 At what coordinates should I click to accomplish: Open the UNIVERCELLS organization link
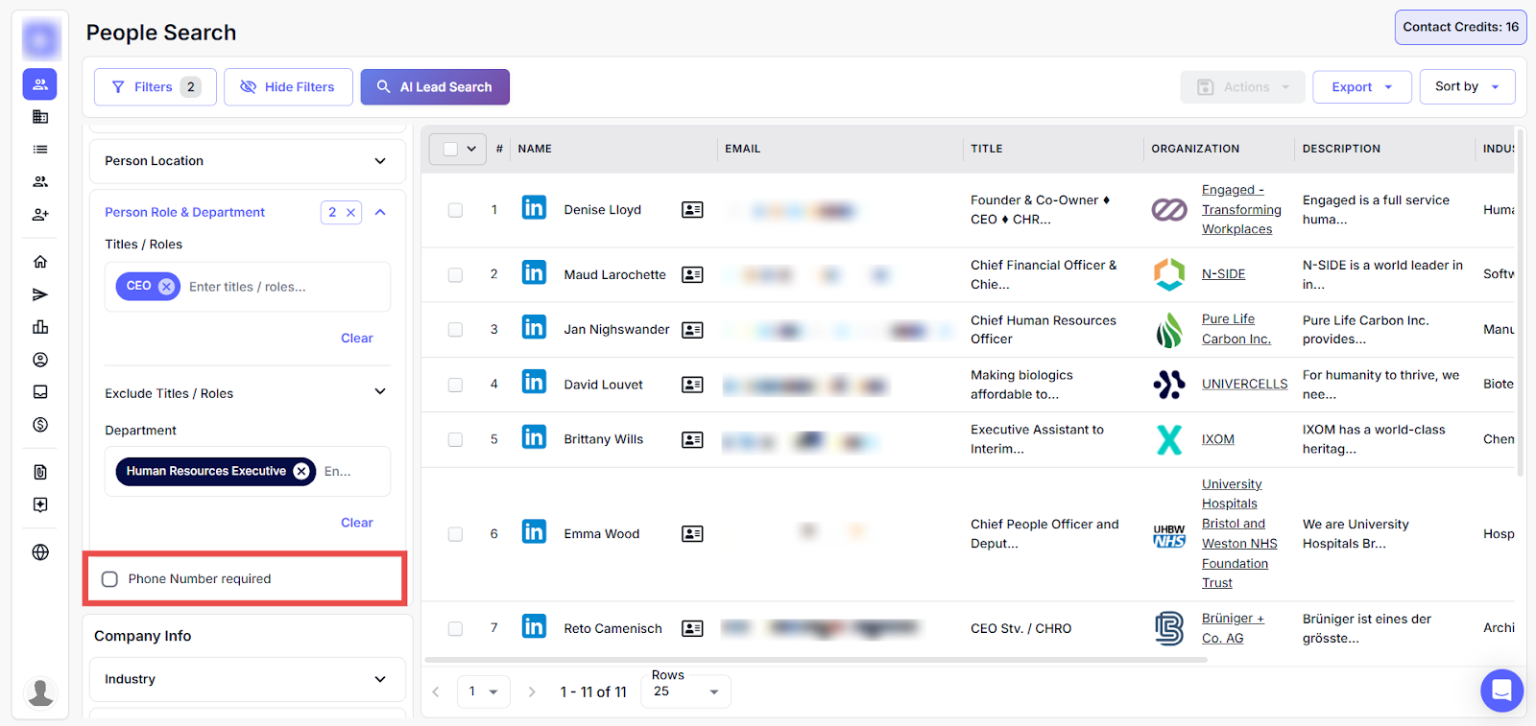click(x=1244, y=384)
